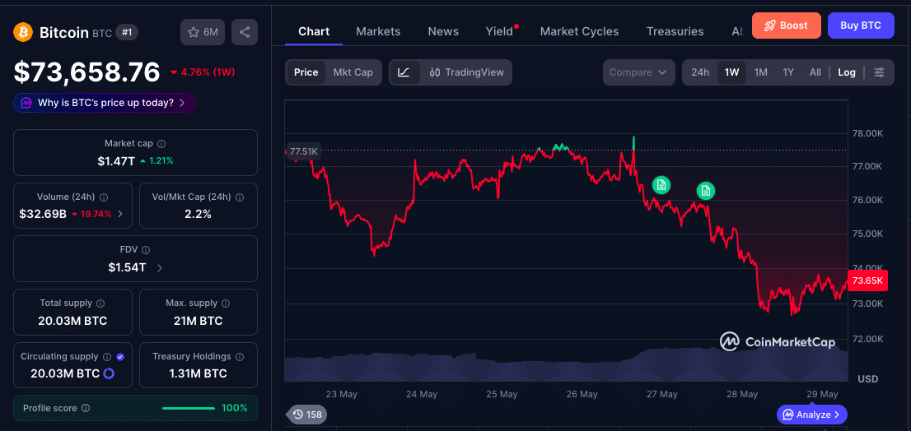Screen dimensions: 911x431
Task: Open the Compare dropdown
Action: 638,72
